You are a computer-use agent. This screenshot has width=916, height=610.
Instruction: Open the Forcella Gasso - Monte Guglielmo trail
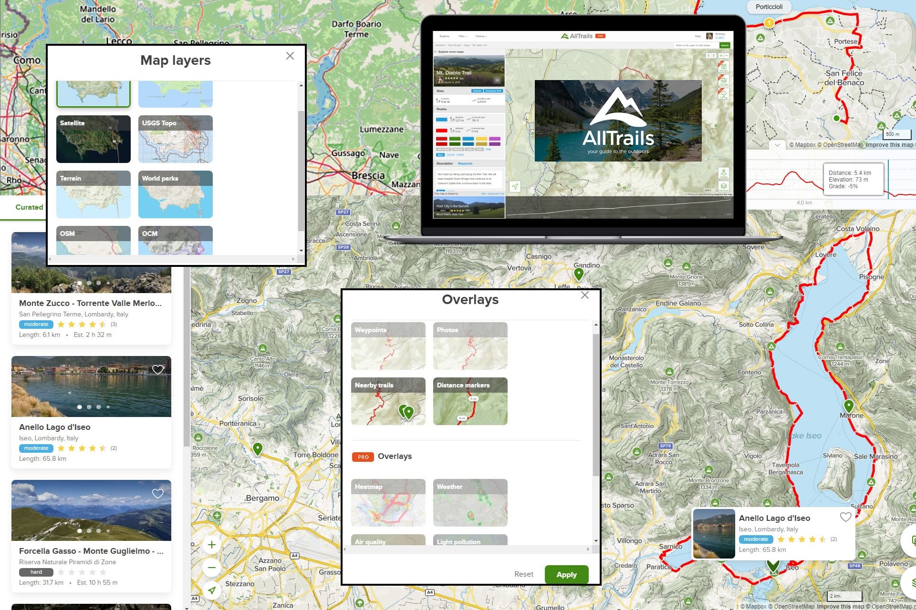pyautogui.click(x=91, y=551)
